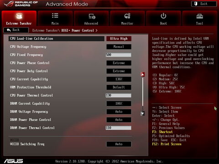This screenshot has height=164, width=219.
Task: Select the VCCIO Switching Freq label
Action: (x=27, y=144)
